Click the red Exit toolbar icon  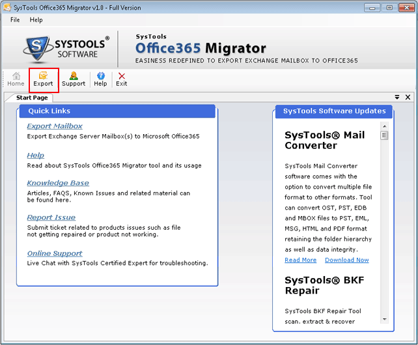[x=122, y=79]
